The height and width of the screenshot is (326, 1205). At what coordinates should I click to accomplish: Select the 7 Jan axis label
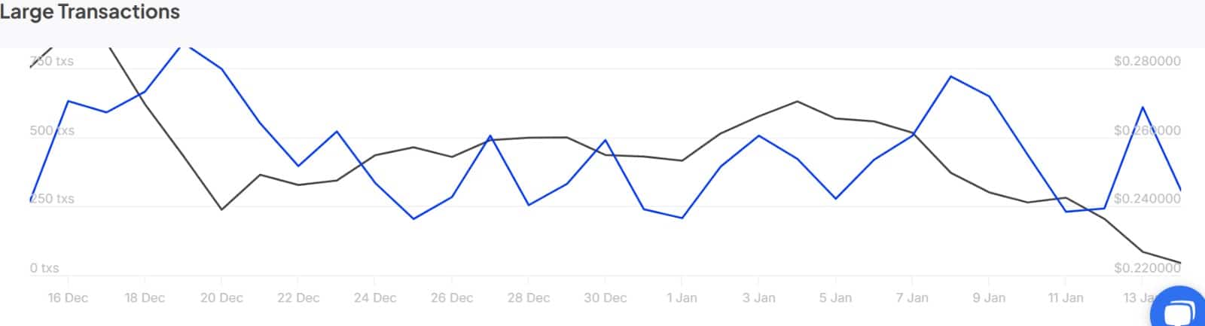pos(913,298)
